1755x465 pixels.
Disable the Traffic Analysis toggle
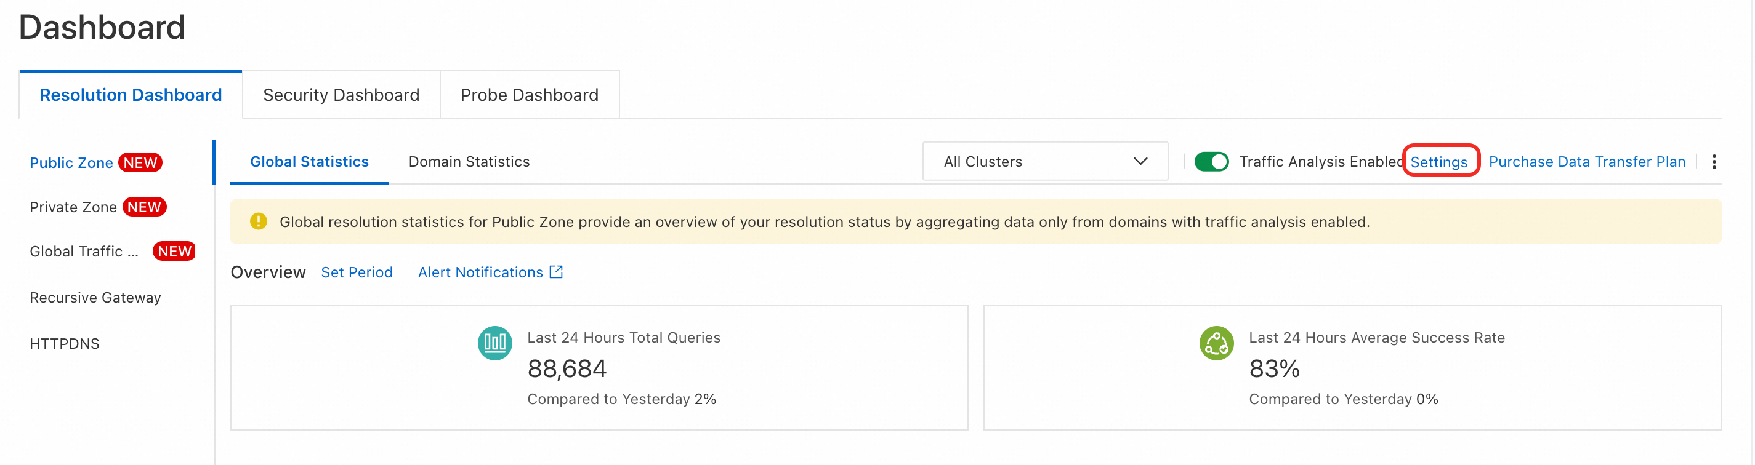pyautogui.click(x=1211, y=161)
